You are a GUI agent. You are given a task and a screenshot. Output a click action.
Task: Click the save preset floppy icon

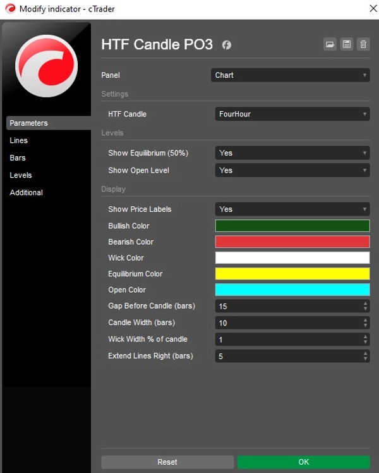pos(346,44)
